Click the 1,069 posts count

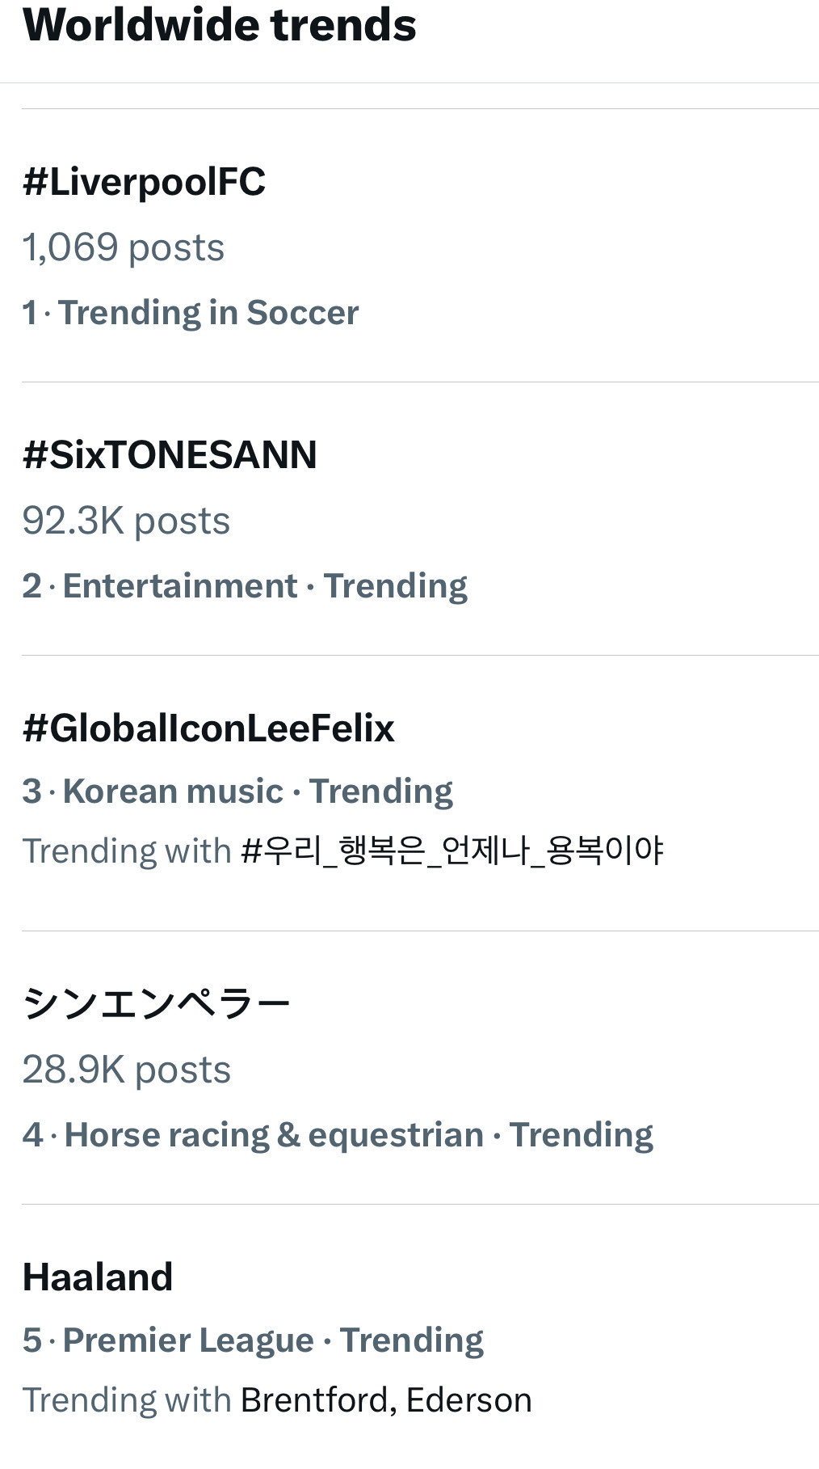123,247
